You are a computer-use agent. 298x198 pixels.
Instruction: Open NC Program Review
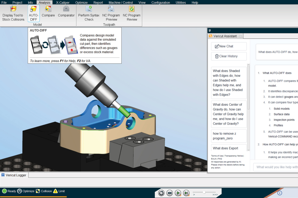(x=132, y=13)
